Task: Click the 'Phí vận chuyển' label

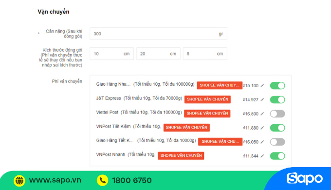Action: coord(67,81)
